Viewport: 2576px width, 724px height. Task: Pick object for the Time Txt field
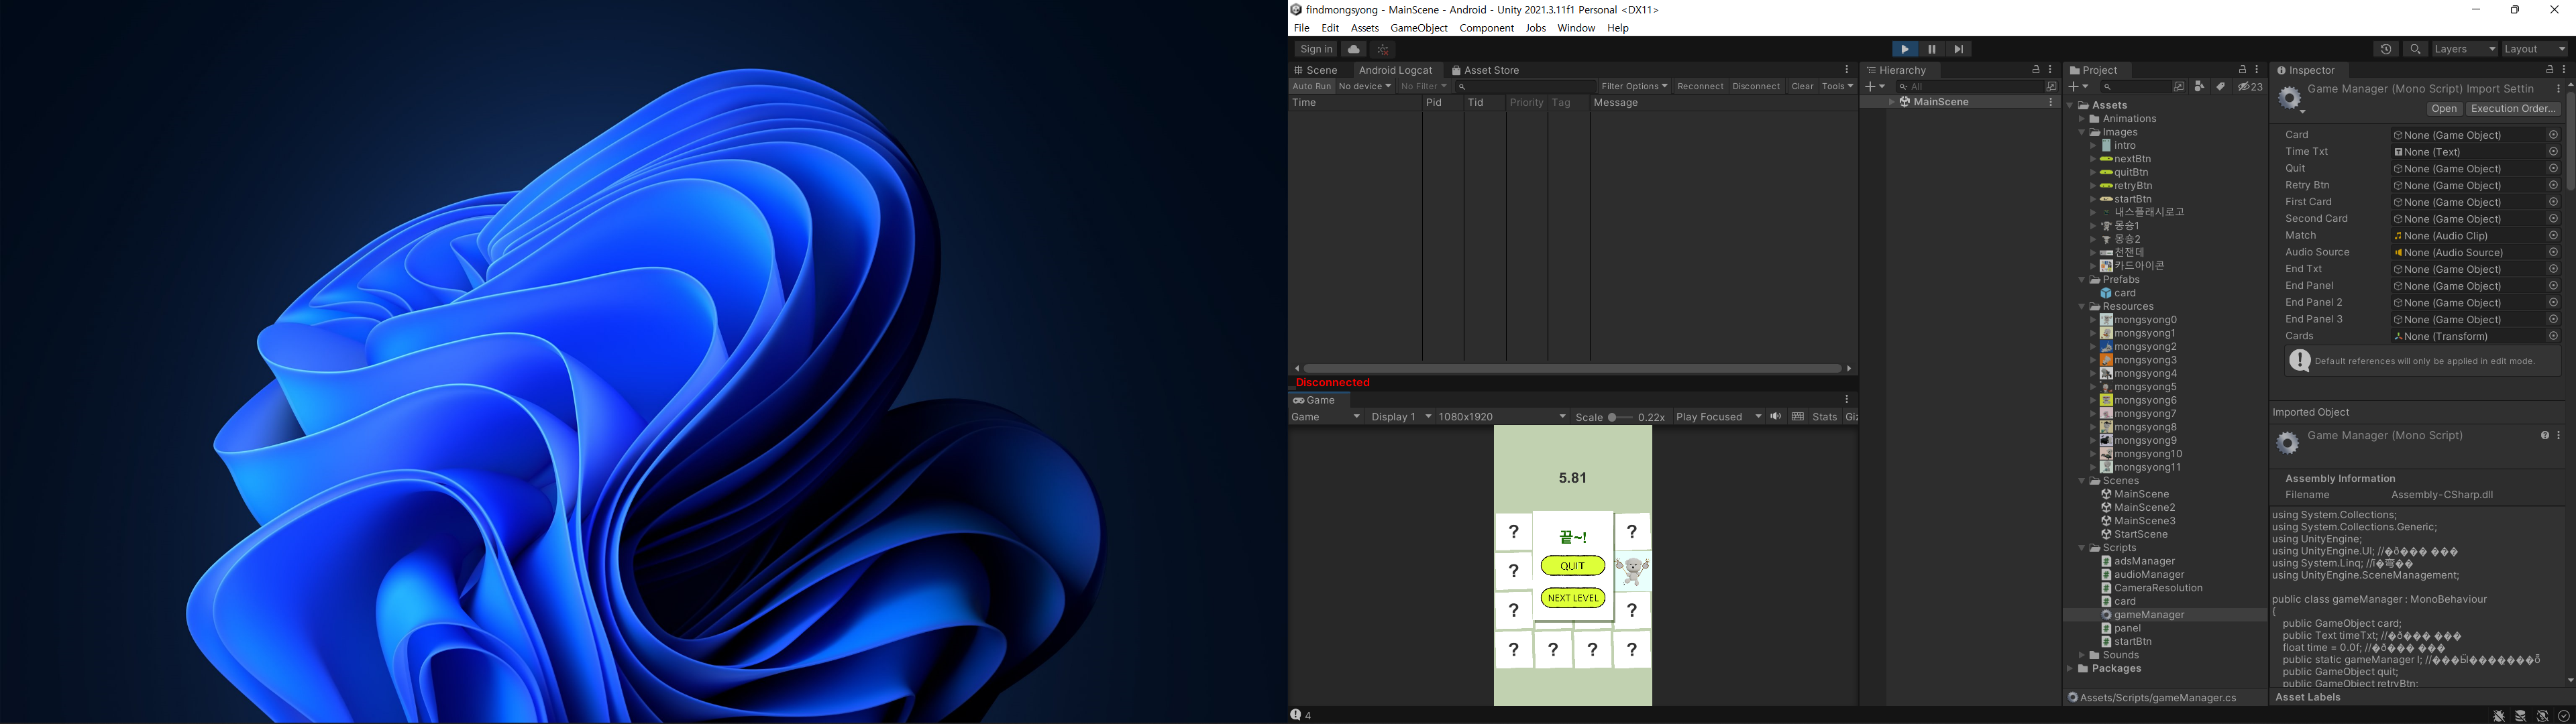point(2553,152)
